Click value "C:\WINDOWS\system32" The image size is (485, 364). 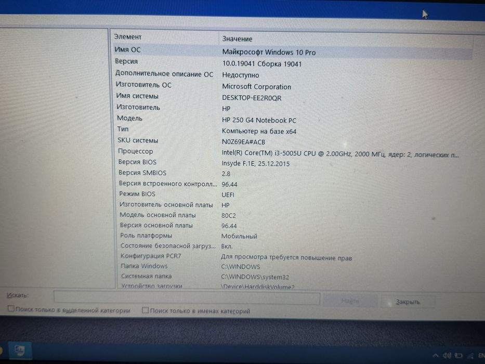pyautogui.click(x=255, y=277)
